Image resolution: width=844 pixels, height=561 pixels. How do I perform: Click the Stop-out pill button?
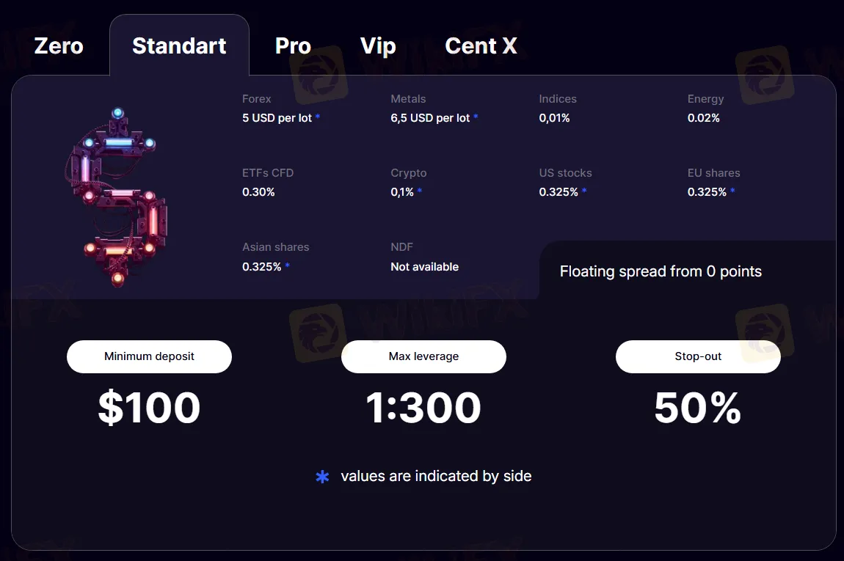(x=698, y=356)
